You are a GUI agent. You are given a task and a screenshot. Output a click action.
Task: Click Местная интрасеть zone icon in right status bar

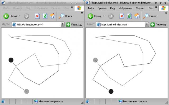click(120, 101)
